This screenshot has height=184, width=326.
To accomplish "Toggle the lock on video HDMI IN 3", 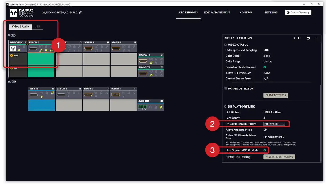I will pos(102,47).
